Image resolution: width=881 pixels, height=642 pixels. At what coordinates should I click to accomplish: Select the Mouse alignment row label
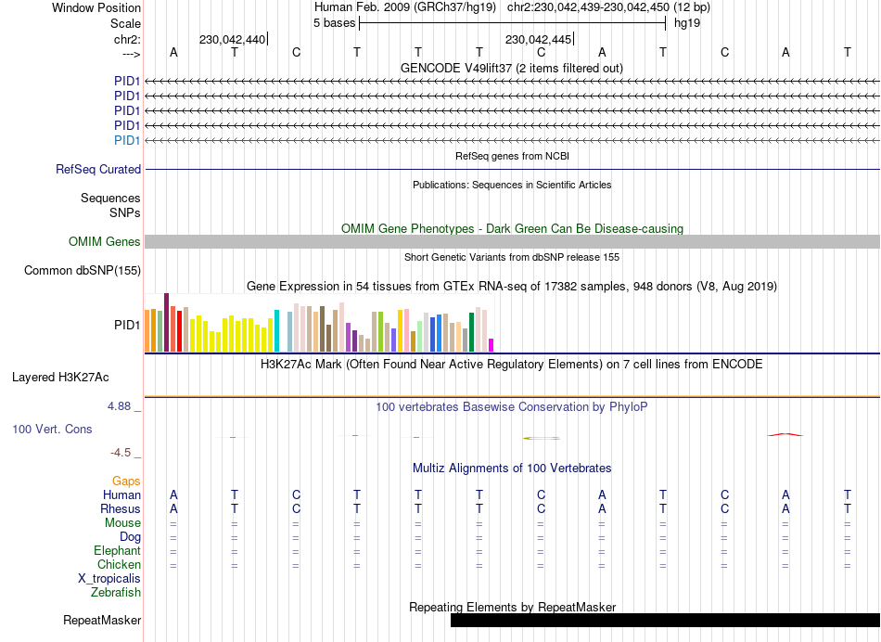point(122,523)
